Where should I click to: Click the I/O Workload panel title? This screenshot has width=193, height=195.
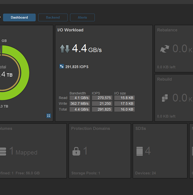point(70,30)
